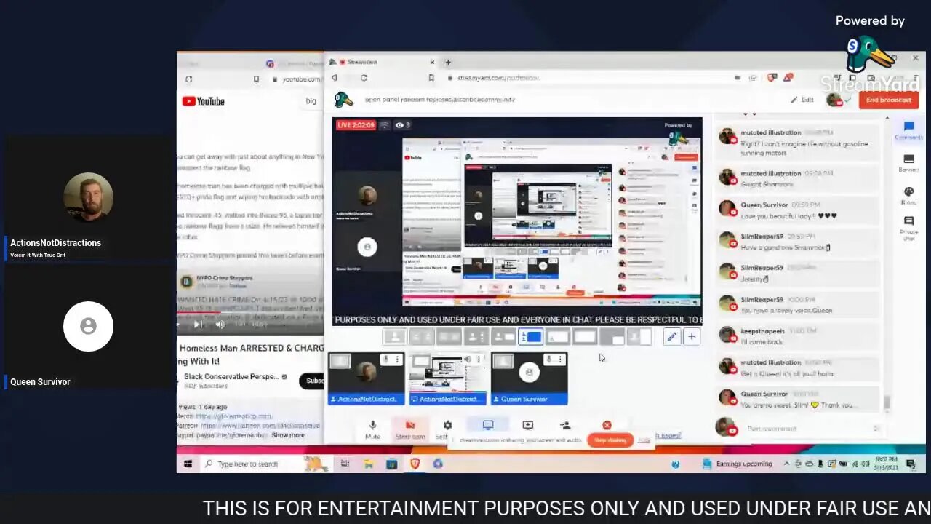Skip to next YouTube video
The image size is (931, 524).
(x=198, y=325)
